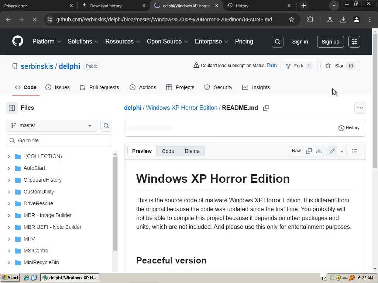View site information icon in address bar
Image resolution: width=378 pixels, height=283 pixels.
click(x=50, y=20)
